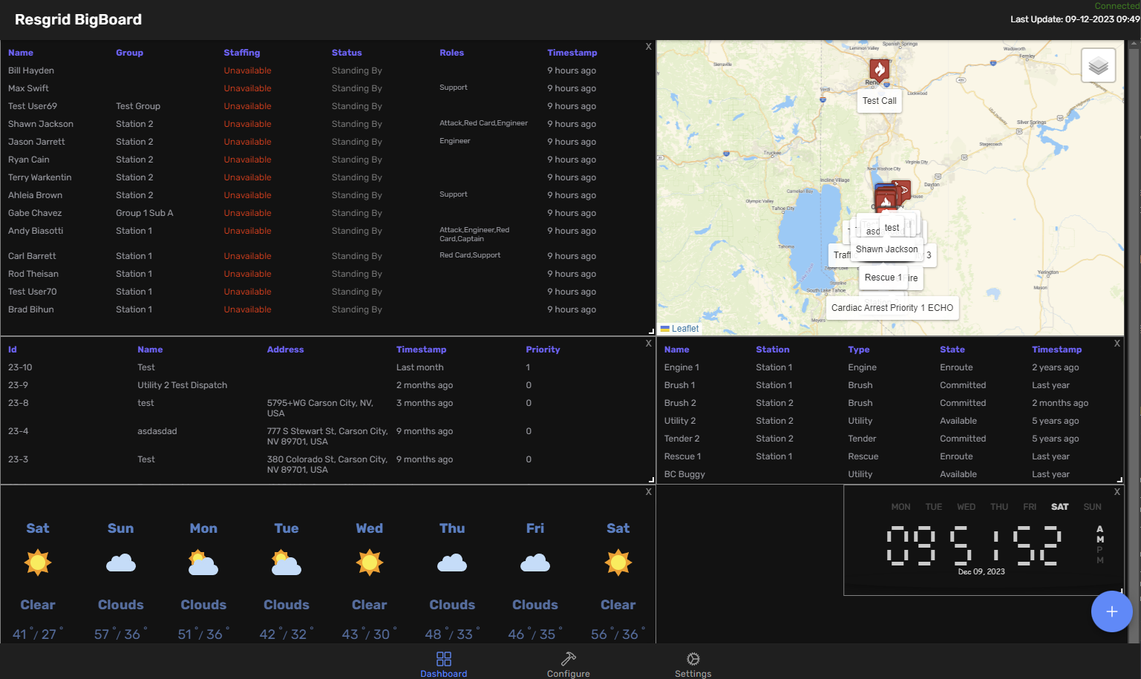Open the Settings gear icon
The image size is (1141, 679).
click(693, 658)
